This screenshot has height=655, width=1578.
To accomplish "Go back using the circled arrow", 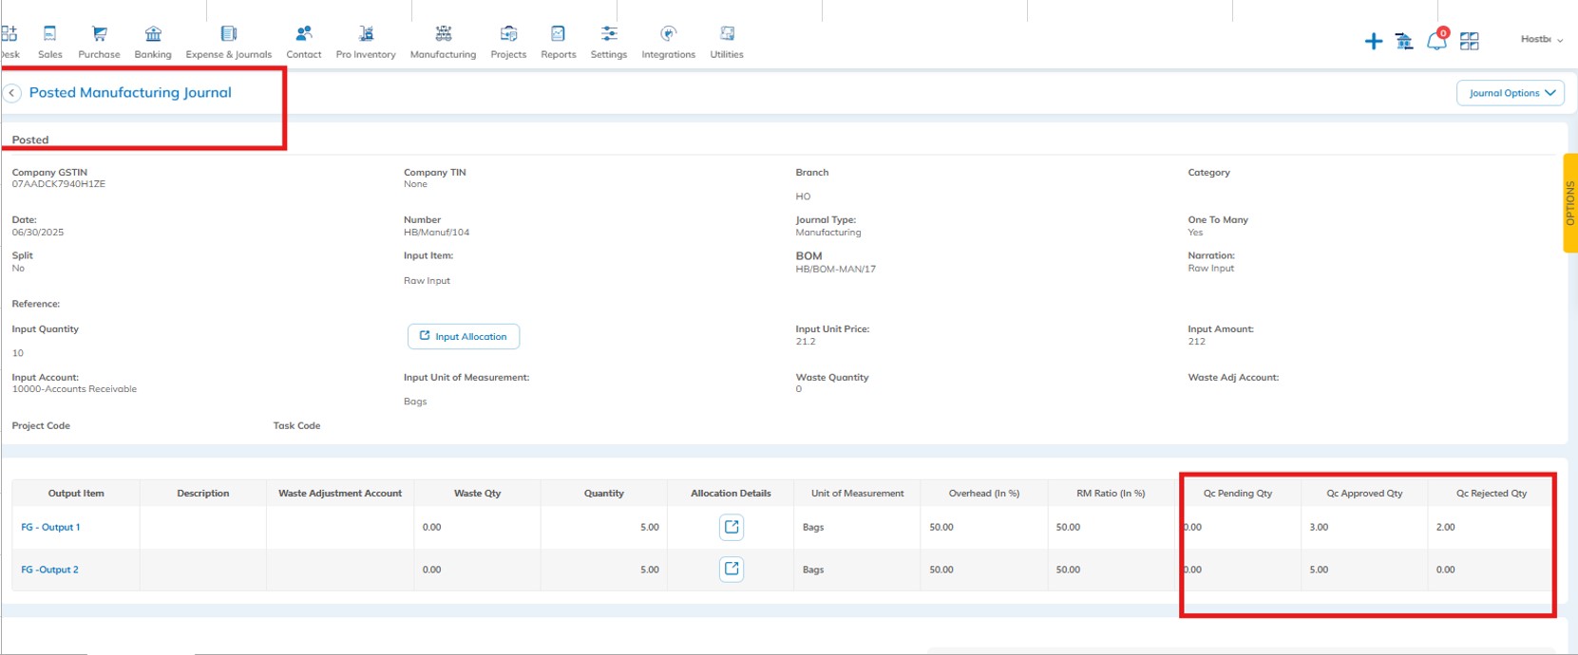I will [12, 93].
